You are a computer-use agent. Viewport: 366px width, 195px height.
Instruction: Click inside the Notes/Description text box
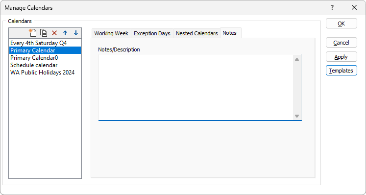(x=195, y=87)
